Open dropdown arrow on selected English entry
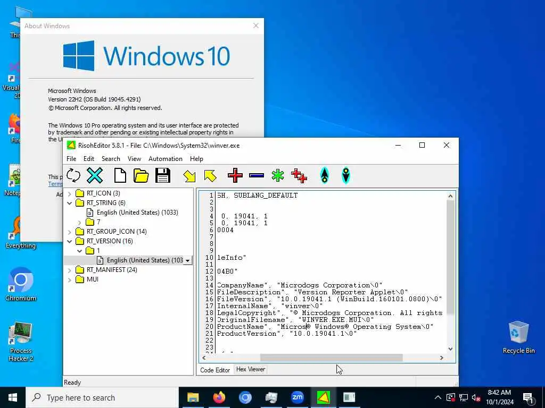Screen dimensions: 545x408 click(x=188, y=260)
